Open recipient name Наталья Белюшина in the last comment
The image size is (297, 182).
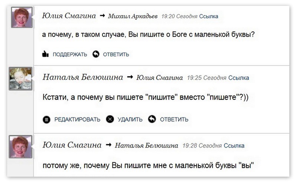[146, 145]
